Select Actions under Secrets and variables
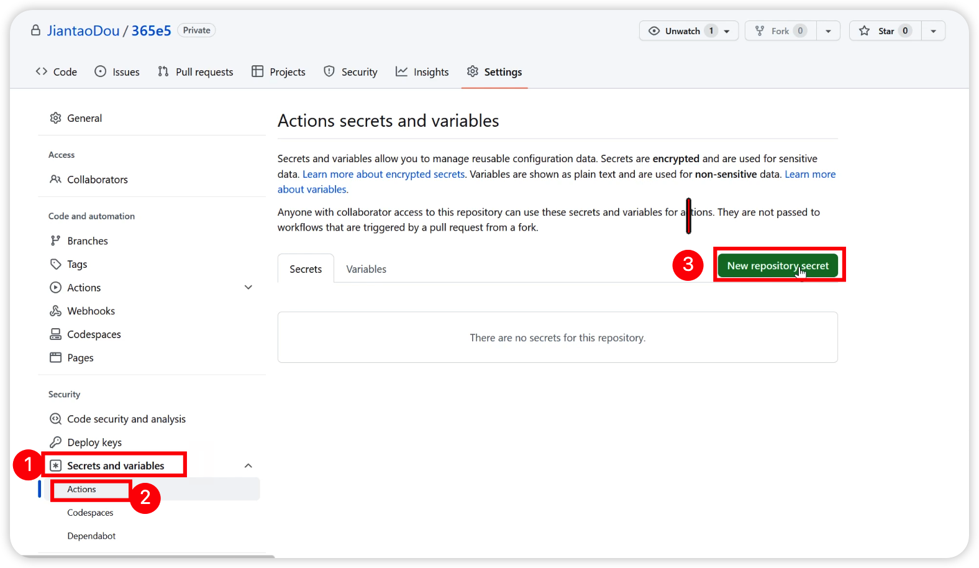This screenshot has height=568, width=979. [x=81, y=489]
